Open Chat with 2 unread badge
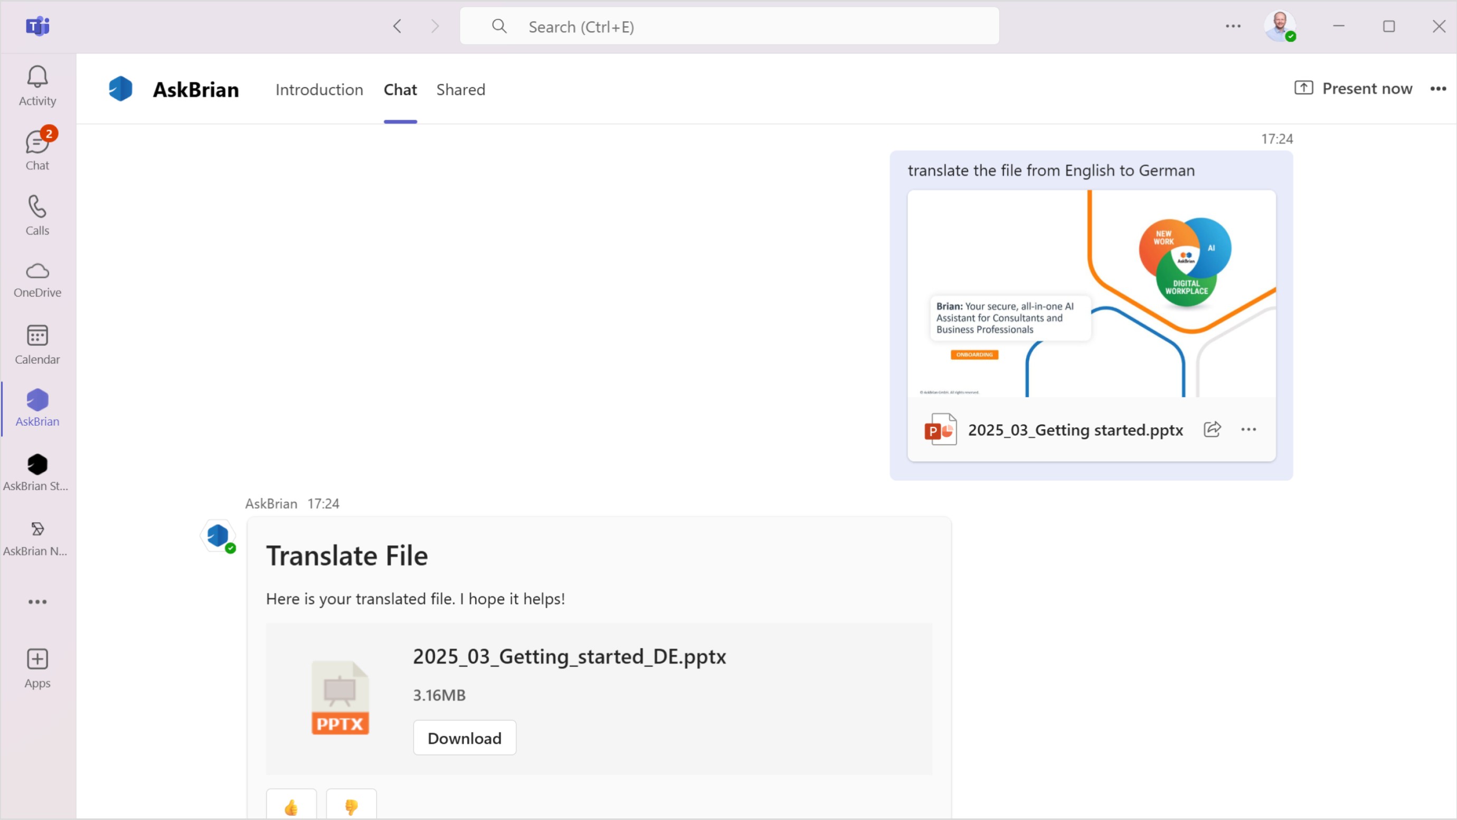Image resolution: width=1457 pixels, height=820 pixels. coord(37,150)
